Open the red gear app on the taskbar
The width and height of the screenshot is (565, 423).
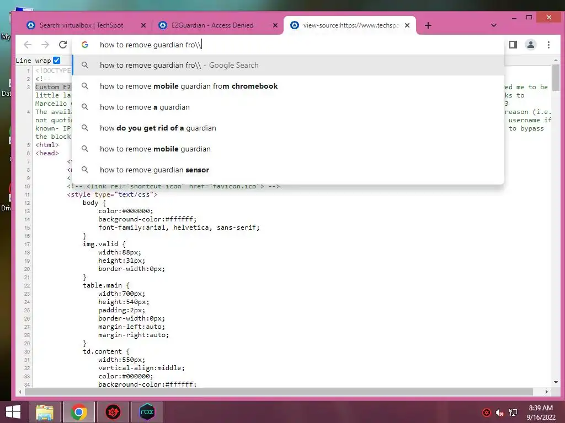point(113,412)
